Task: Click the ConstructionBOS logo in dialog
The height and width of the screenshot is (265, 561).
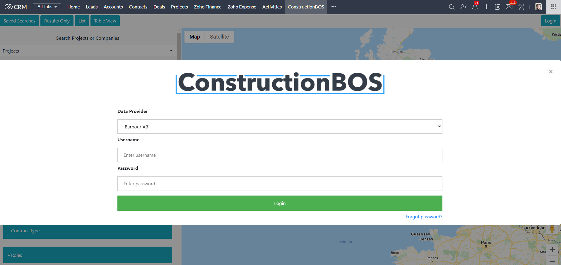Action: coord(280,83)
